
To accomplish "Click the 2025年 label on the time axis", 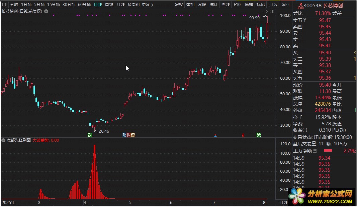I will 8,202.
